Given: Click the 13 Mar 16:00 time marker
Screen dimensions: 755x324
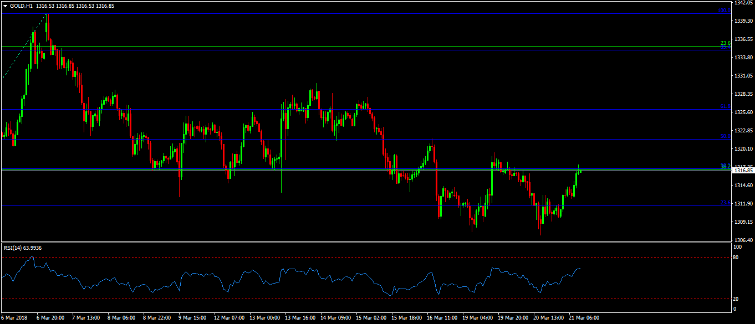Looking at the screenshot, I should point(299,318).
